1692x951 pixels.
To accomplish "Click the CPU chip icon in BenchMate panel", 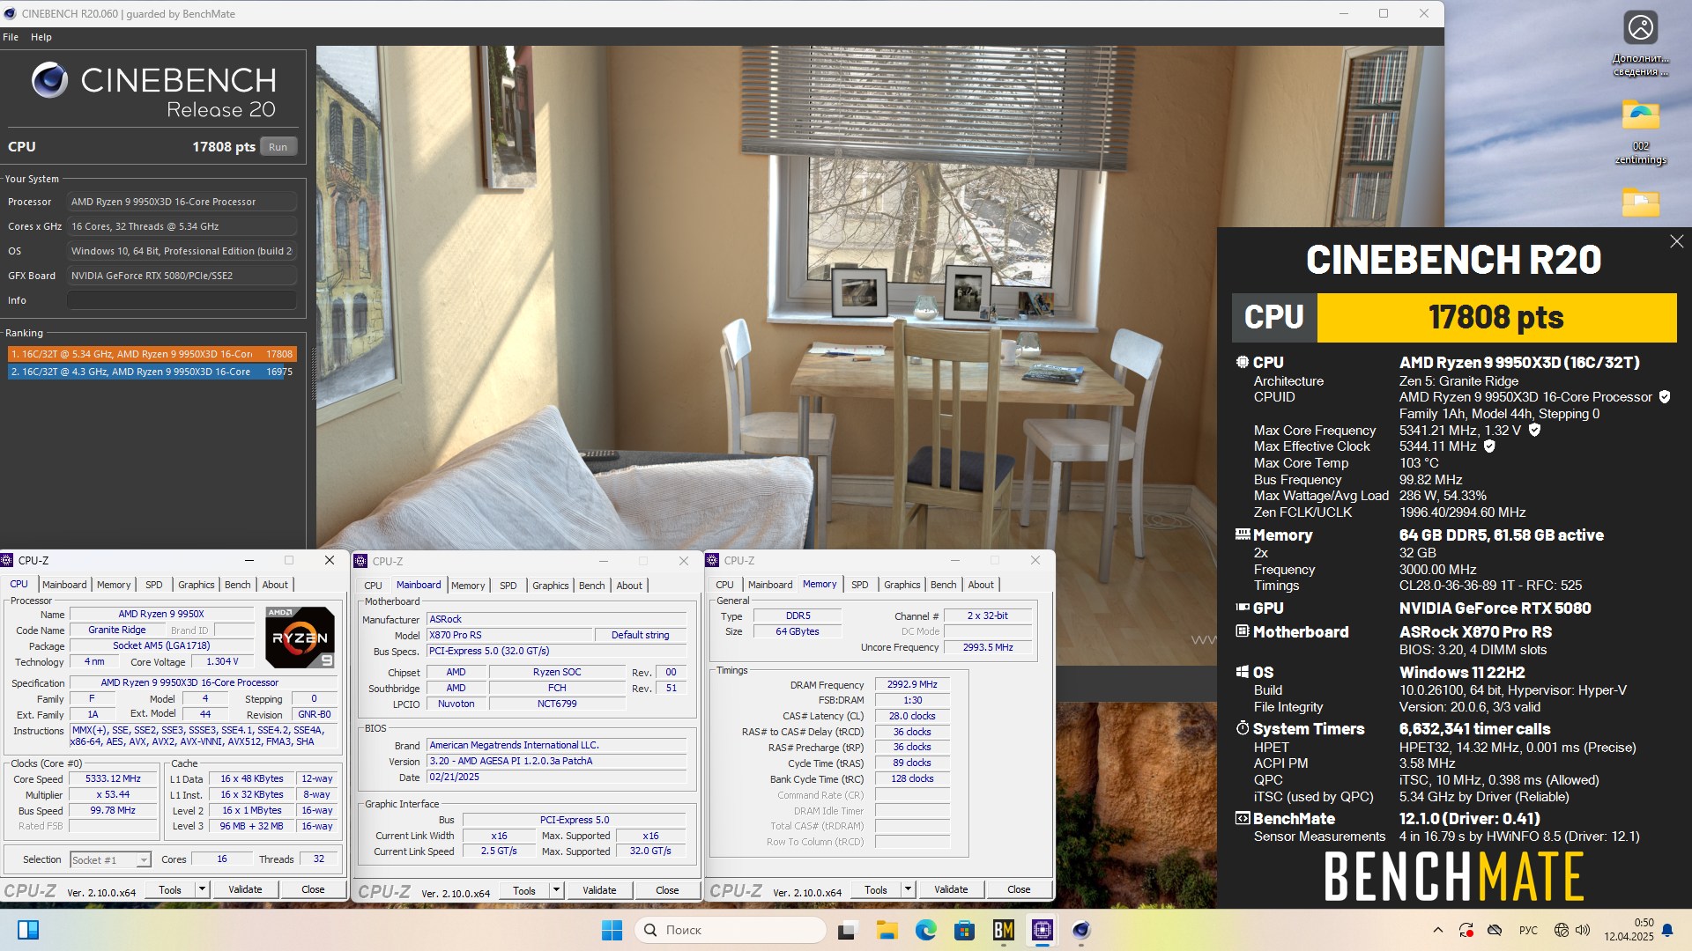I will 1243,362.
